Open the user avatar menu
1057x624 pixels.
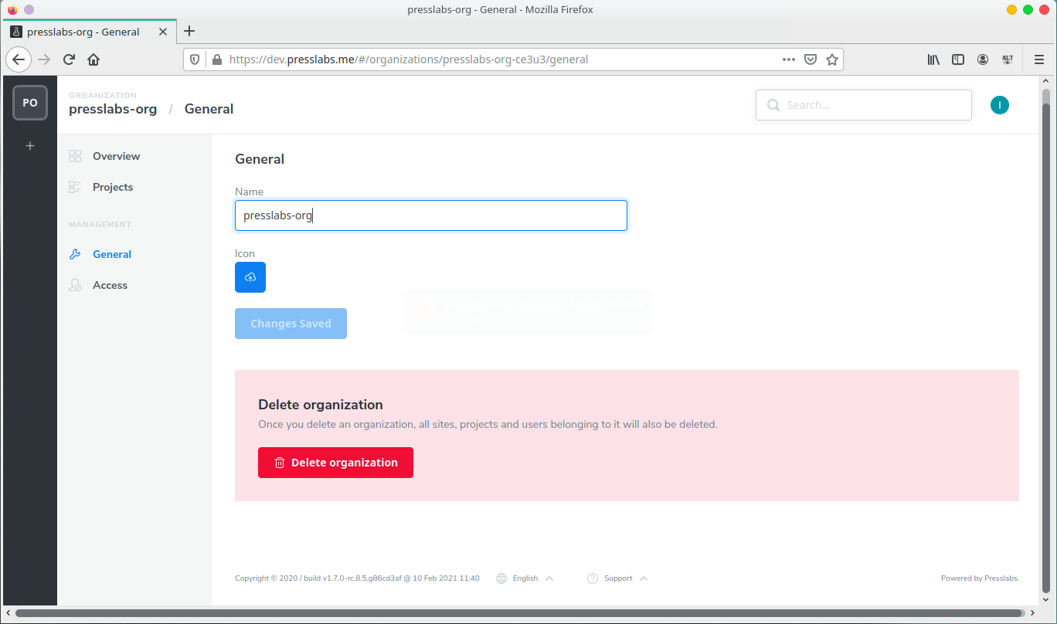pos(1000,105)
